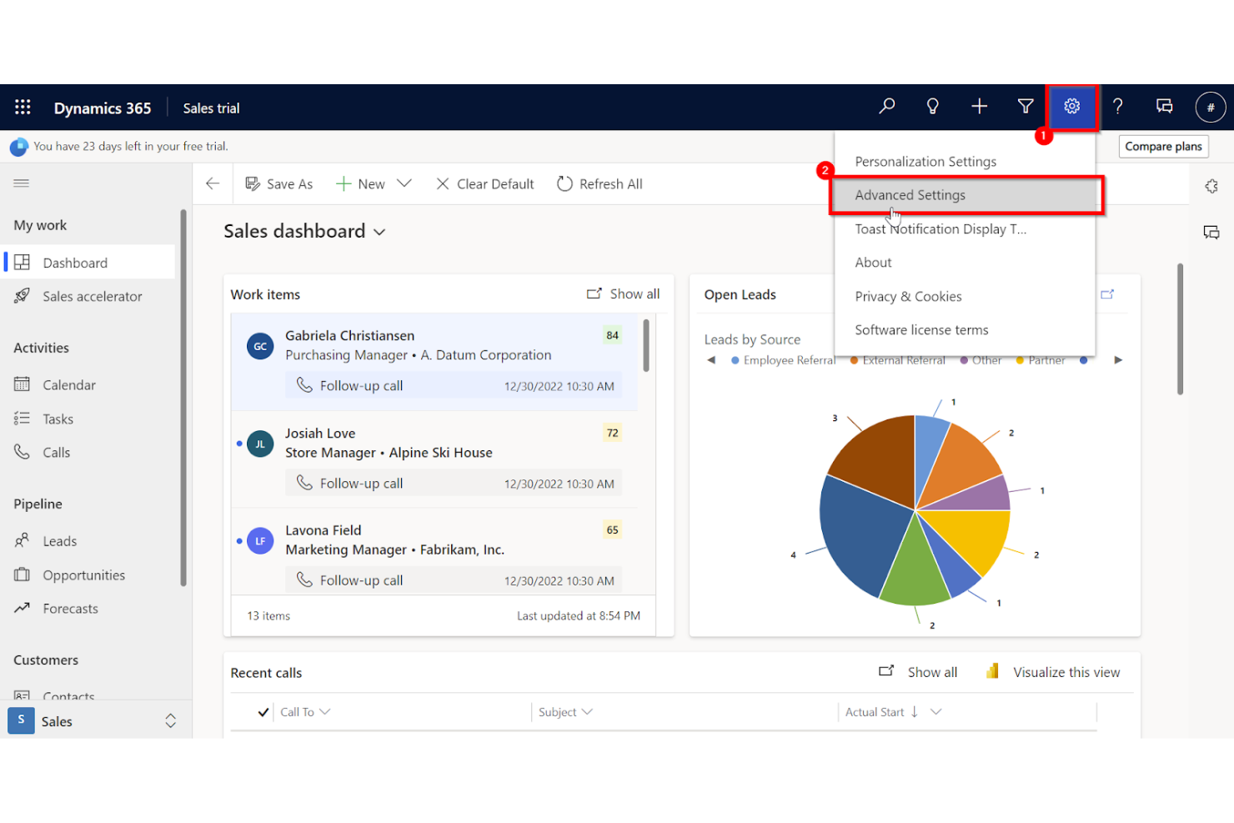Click the search magnifier icon
Viewport: 1234px width, 823px height.
887,107
